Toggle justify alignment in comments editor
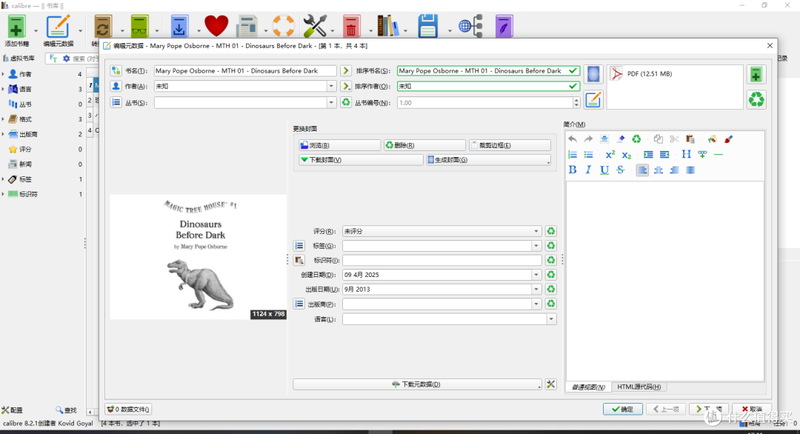Image resolution: width=800 pixels, height=434 pixels. [690, 170]
